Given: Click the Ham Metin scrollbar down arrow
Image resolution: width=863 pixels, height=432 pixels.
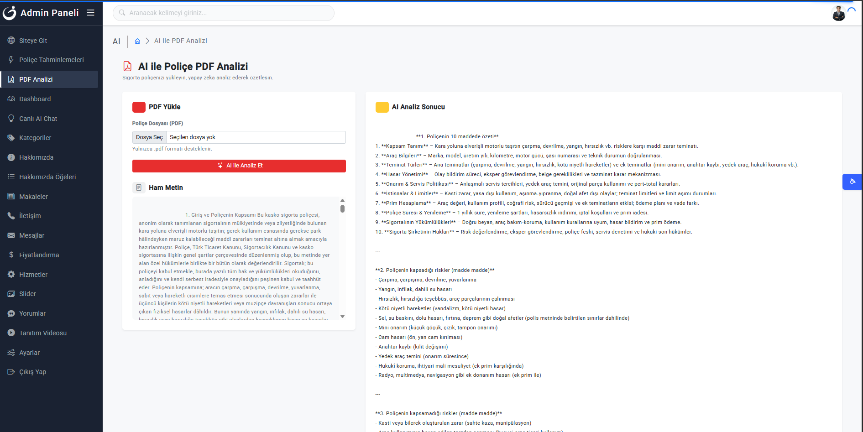Looking at the screenshot, I should coord(342,316).
